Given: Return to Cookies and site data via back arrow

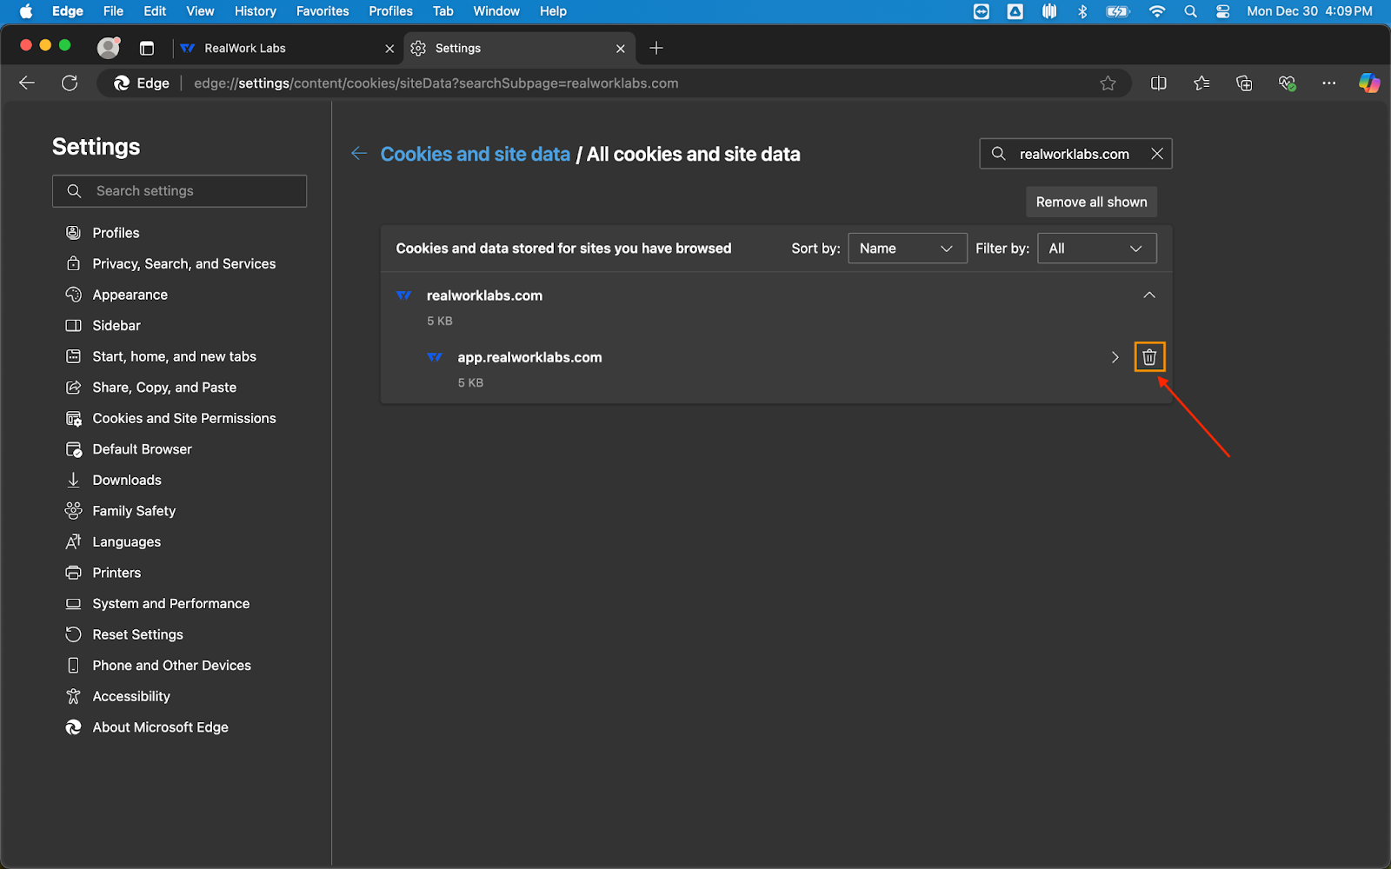Looking at the screenshot, I should click(359, 154).
